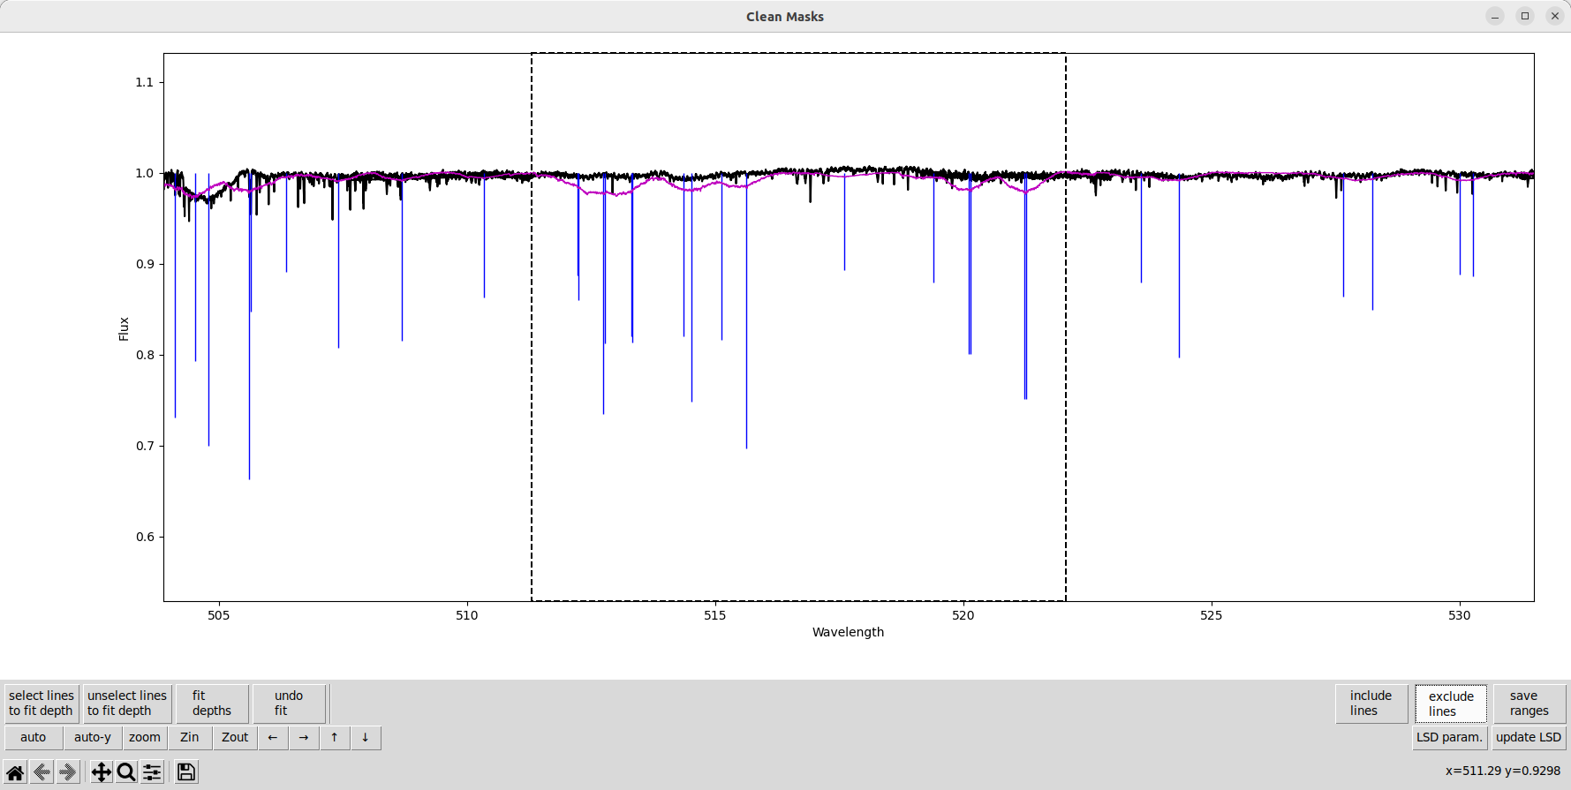Click 'update LSD'

1529,738
